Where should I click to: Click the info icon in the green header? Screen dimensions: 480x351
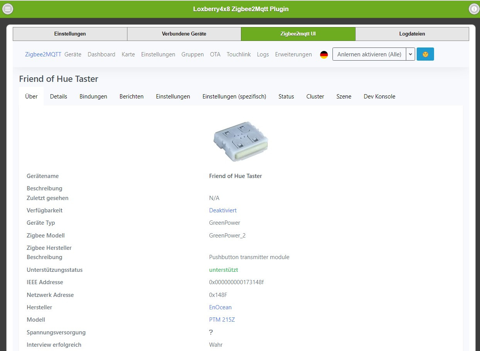(474, 9)
